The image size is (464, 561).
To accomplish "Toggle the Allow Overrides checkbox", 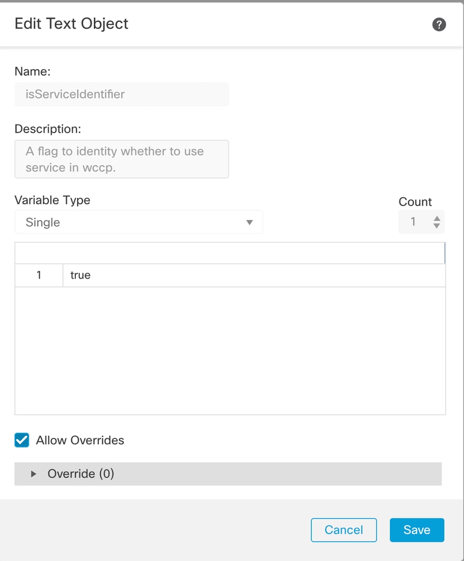I will pyautogui.click(x=22, y=440).
